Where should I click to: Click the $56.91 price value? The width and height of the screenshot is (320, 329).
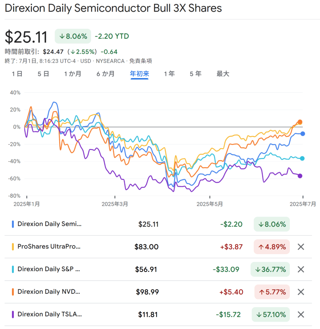pos(146,269)
